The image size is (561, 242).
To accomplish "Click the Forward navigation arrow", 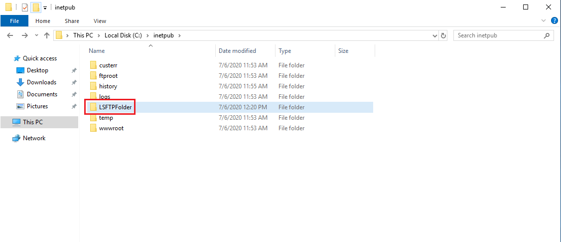I will (24, 35).
